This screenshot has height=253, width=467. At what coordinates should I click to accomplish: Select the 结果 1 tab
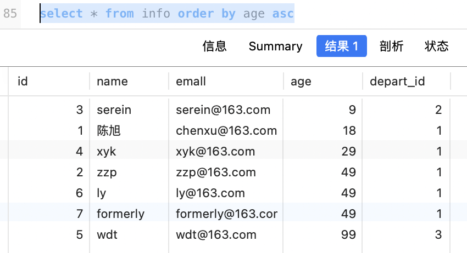click(x=341, y=47)
